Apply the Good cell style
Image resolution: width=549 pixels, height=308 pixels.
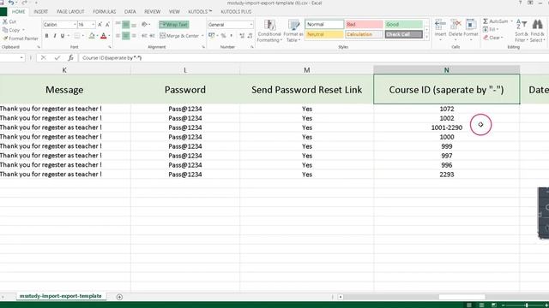pyautogui.click(x=404, y=25)
